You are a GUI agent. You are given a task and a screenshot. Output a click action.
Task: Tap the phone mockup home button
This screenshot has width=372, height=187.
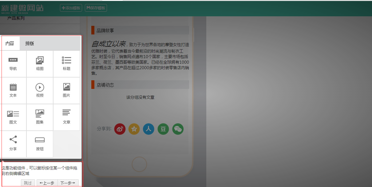(139, 164)
